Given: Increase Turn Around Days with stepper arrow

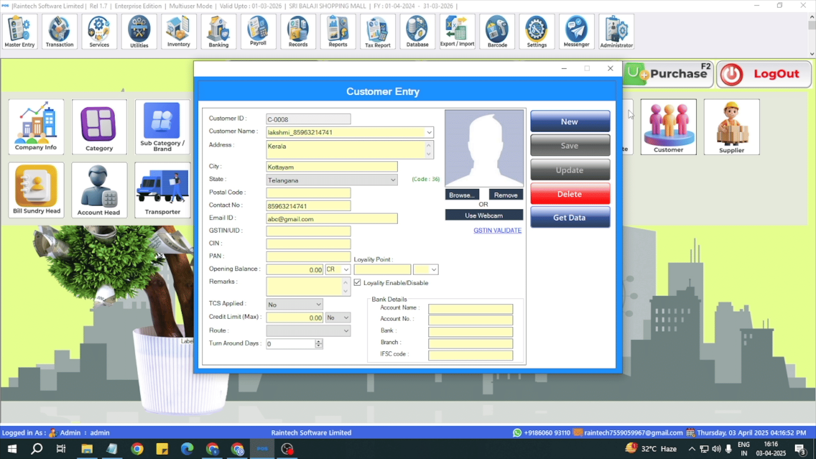Looking at the screenshot, I should (x=319, y=341).
